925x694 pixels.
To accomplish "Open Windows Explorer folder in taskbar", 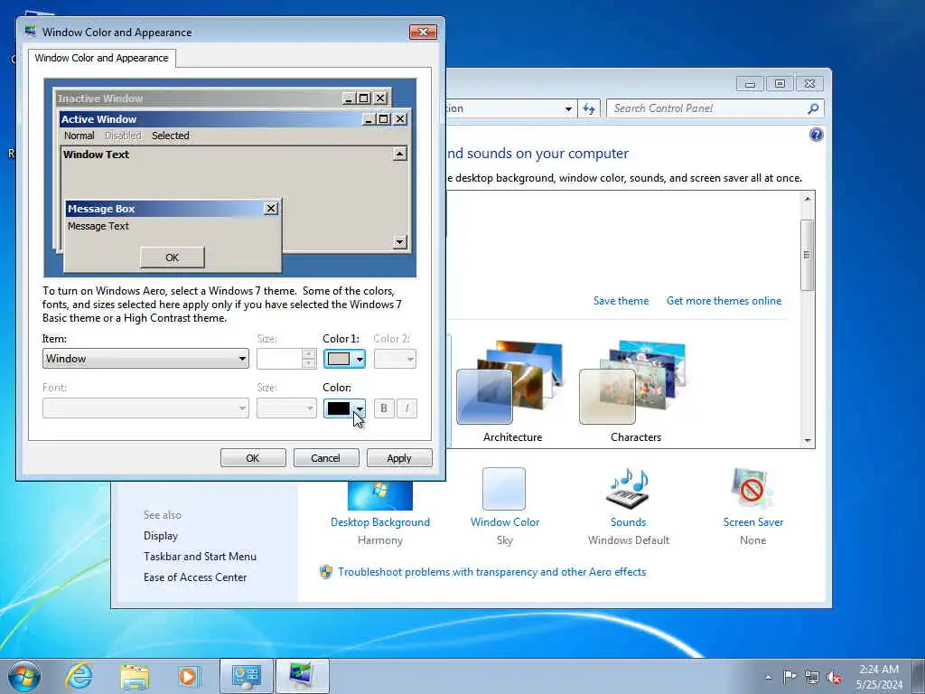I will tap(135, 676).
